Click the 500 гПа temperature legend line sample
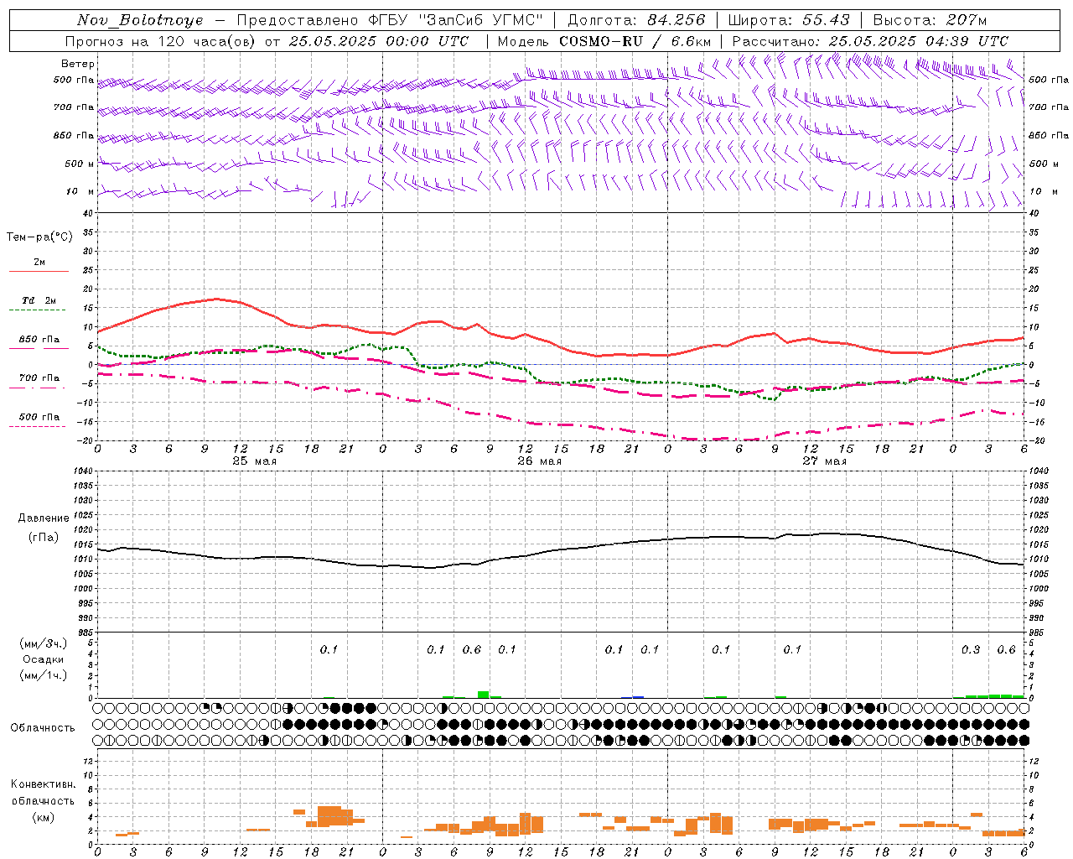 coord(39,426)
